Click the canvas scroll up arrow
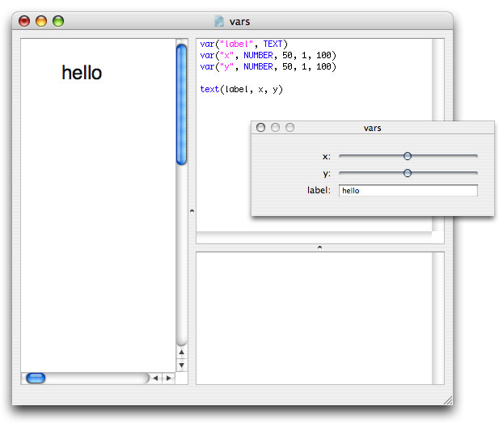Screen dimensions: 503x423 coord(182,352)
